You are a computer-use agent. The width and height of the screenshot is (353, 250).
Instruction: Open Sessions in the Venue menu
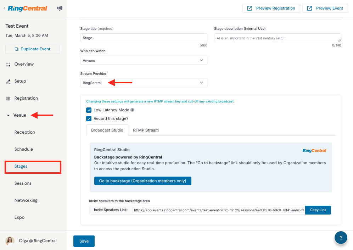tap(23, 183)
